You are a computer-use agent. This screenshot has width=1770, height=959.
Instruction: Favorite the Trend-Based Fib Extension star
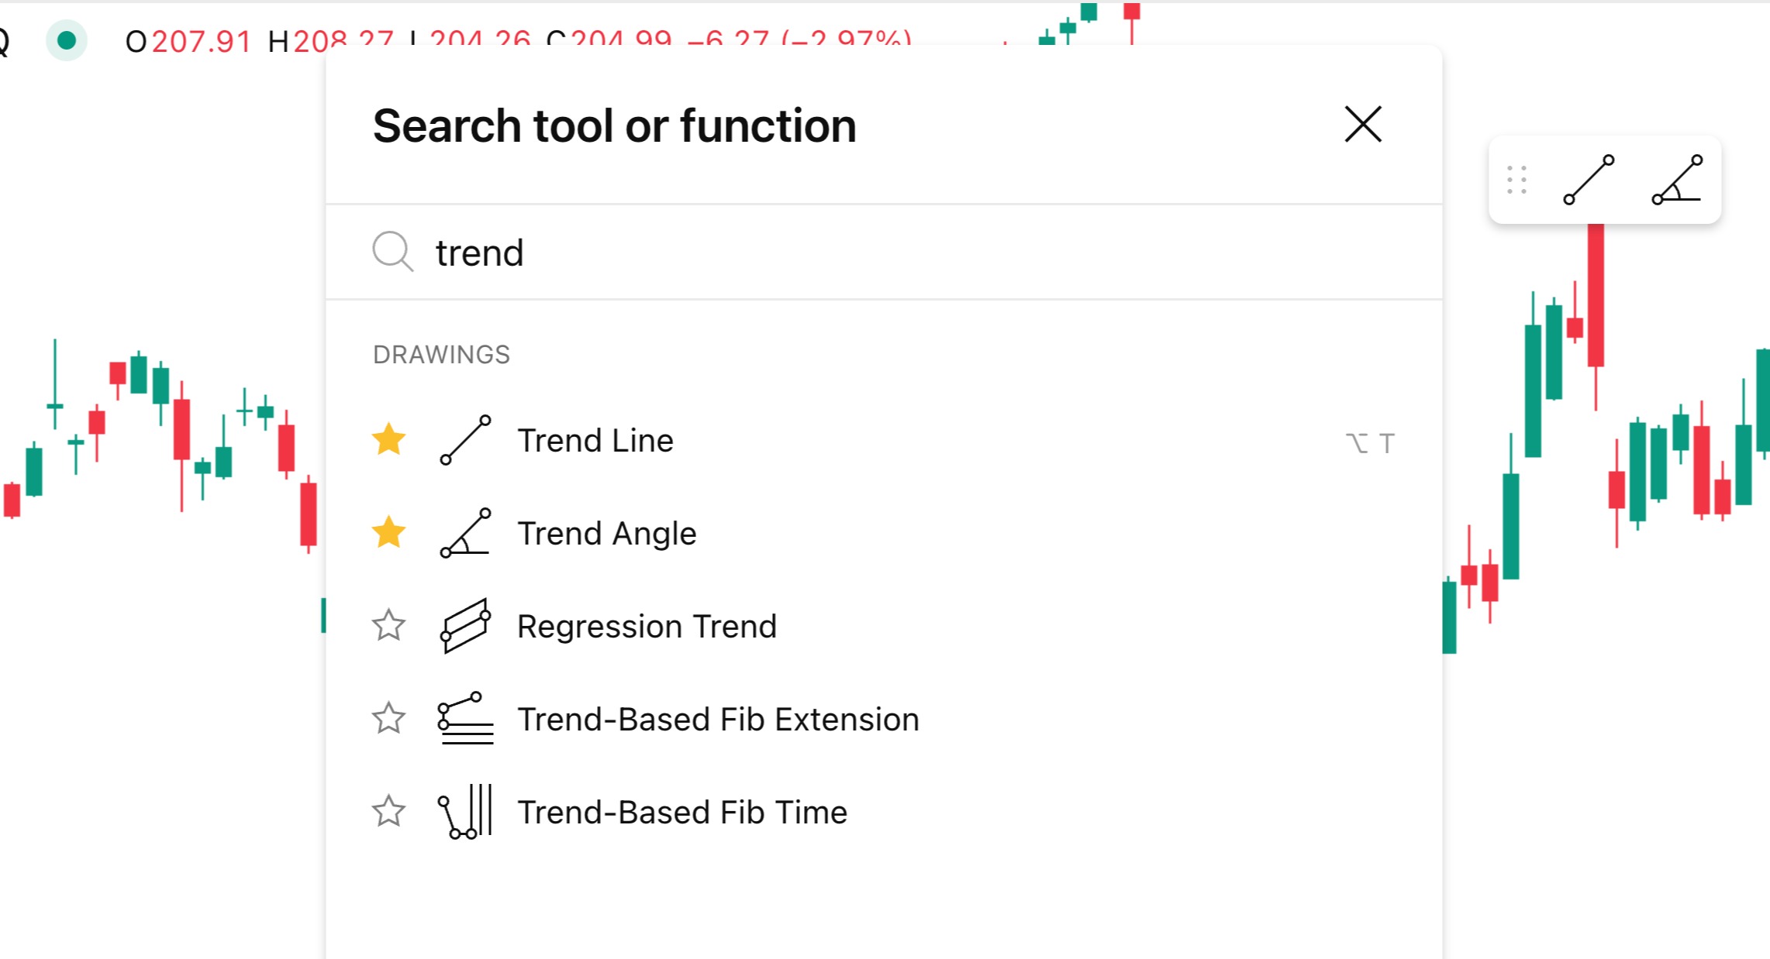(388, 719)
